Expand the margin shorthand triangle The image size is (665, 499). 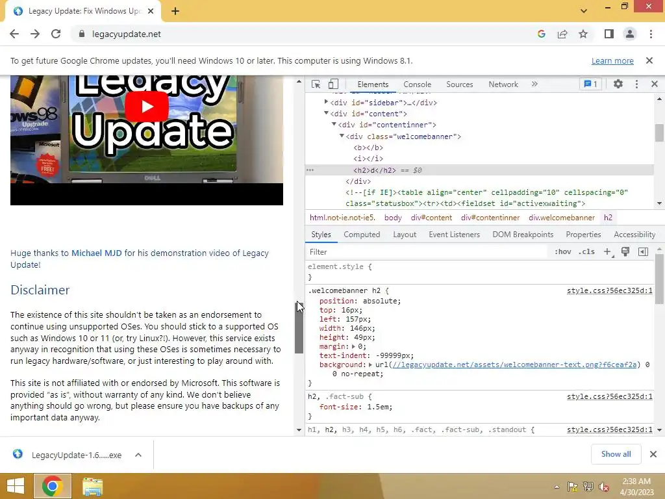[x=353, y=347]
